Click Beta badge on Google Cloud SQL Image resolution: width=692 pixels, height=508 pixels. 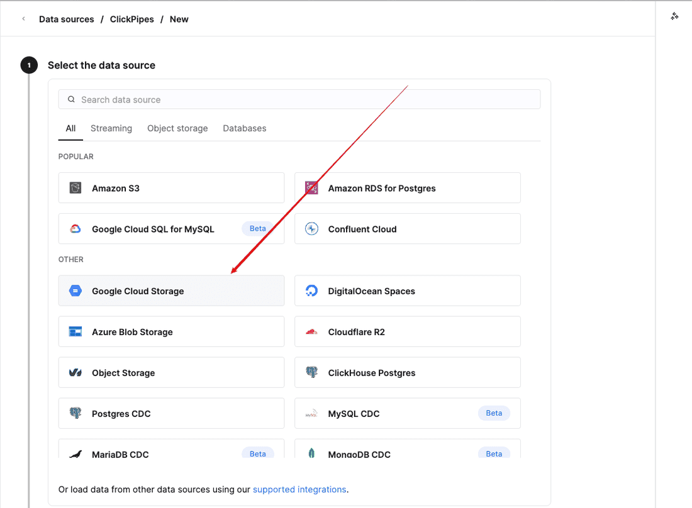pos(258,228)
